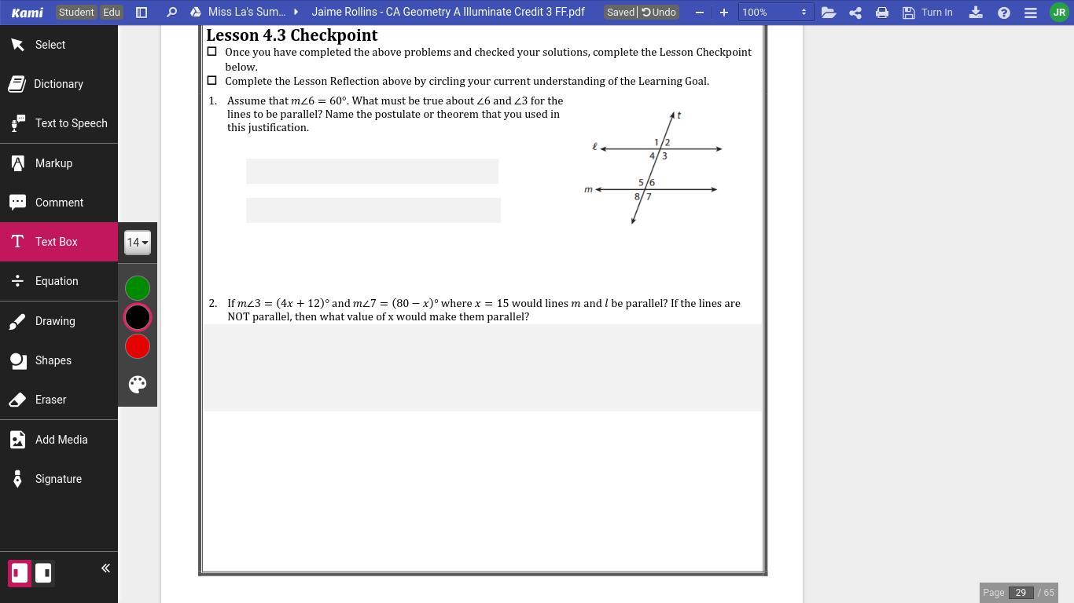Click the document title Jaime Rollins PDF
This screenshot has width=1074, height=603.
(448, 13)
